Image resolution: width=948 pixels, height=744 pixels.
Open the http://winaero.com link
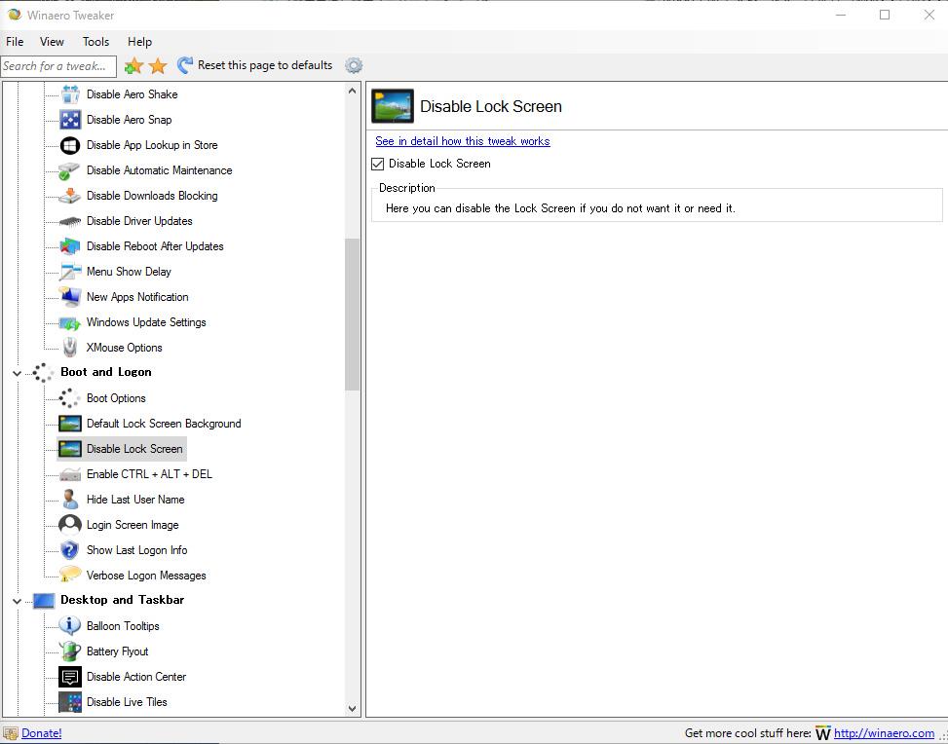(884, 733)
